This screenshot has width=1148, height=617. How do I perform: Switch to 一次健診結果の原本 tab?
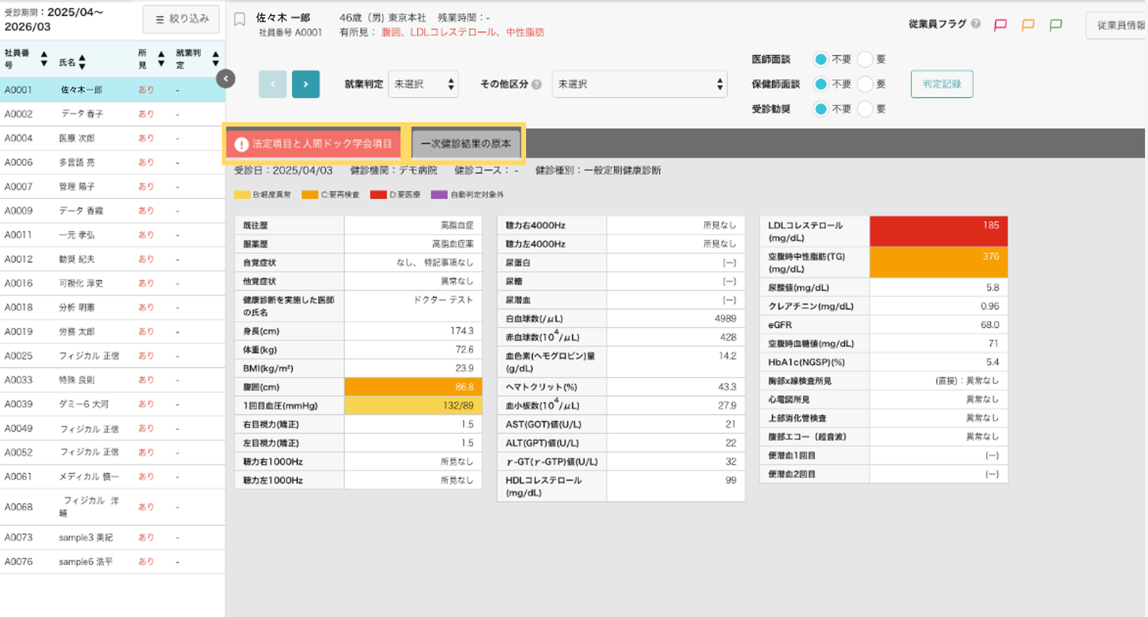pos(466,143)
